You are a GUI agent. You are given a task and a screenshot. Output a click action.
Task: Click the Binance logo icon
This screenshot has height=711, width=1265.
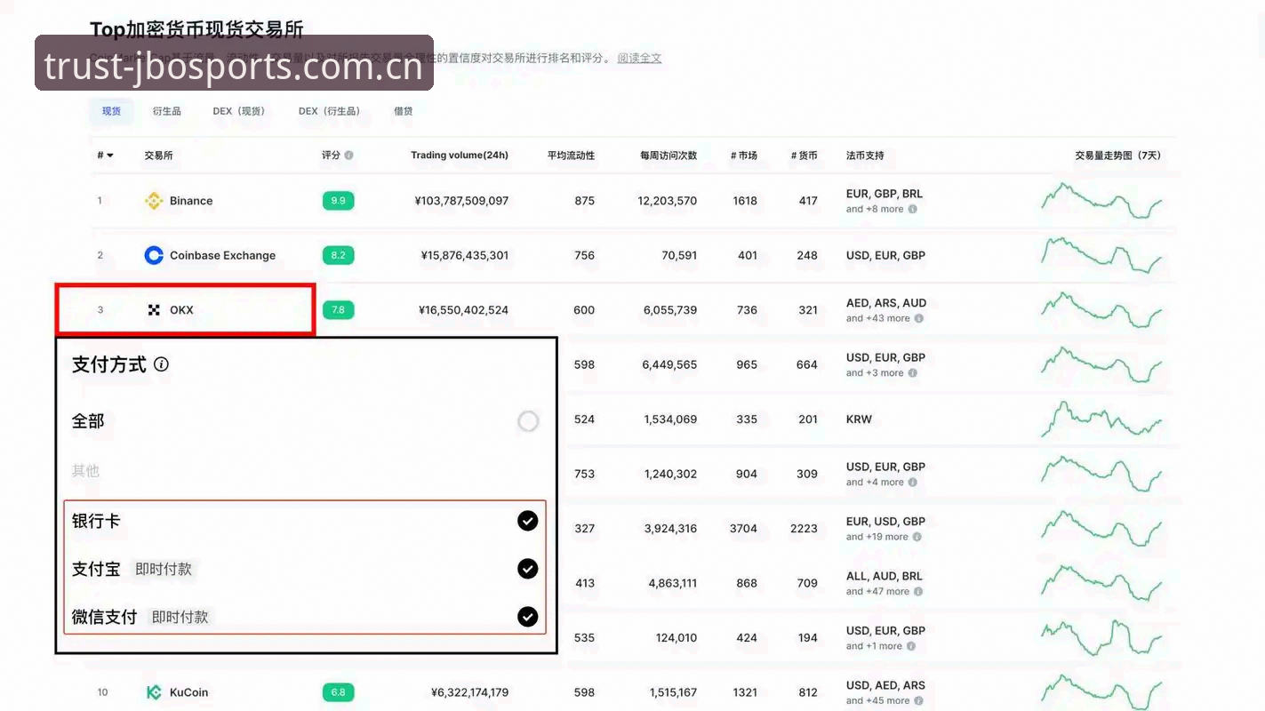pyautogui.click(x=154, y=201)
